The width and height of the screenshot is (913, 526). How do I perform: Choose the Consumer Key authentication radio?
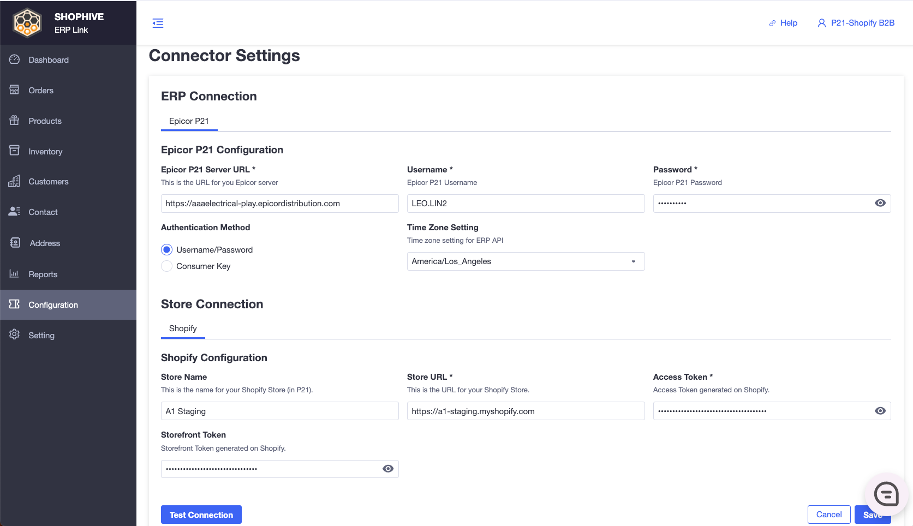click(x=167, y=266)
